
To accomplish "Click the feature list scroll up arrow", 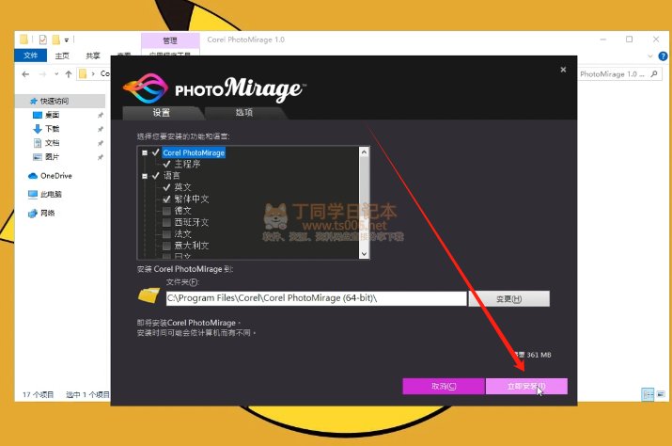I will [365, 151].
